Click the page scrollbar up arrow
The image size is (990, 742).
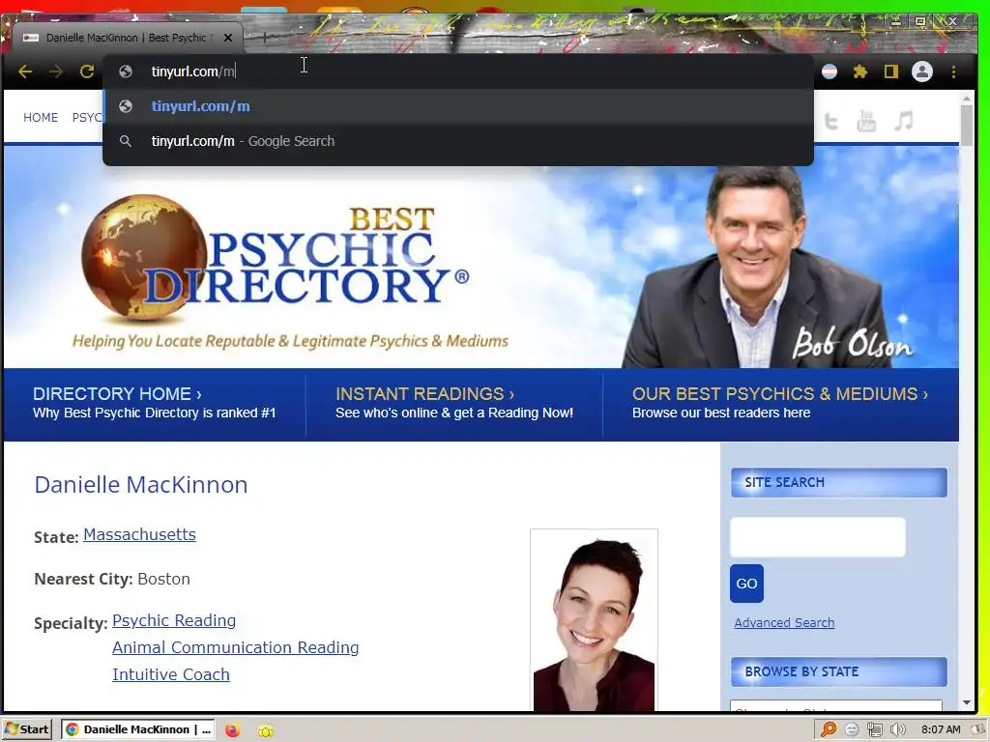pyautogui.click(x=967, y=99)
